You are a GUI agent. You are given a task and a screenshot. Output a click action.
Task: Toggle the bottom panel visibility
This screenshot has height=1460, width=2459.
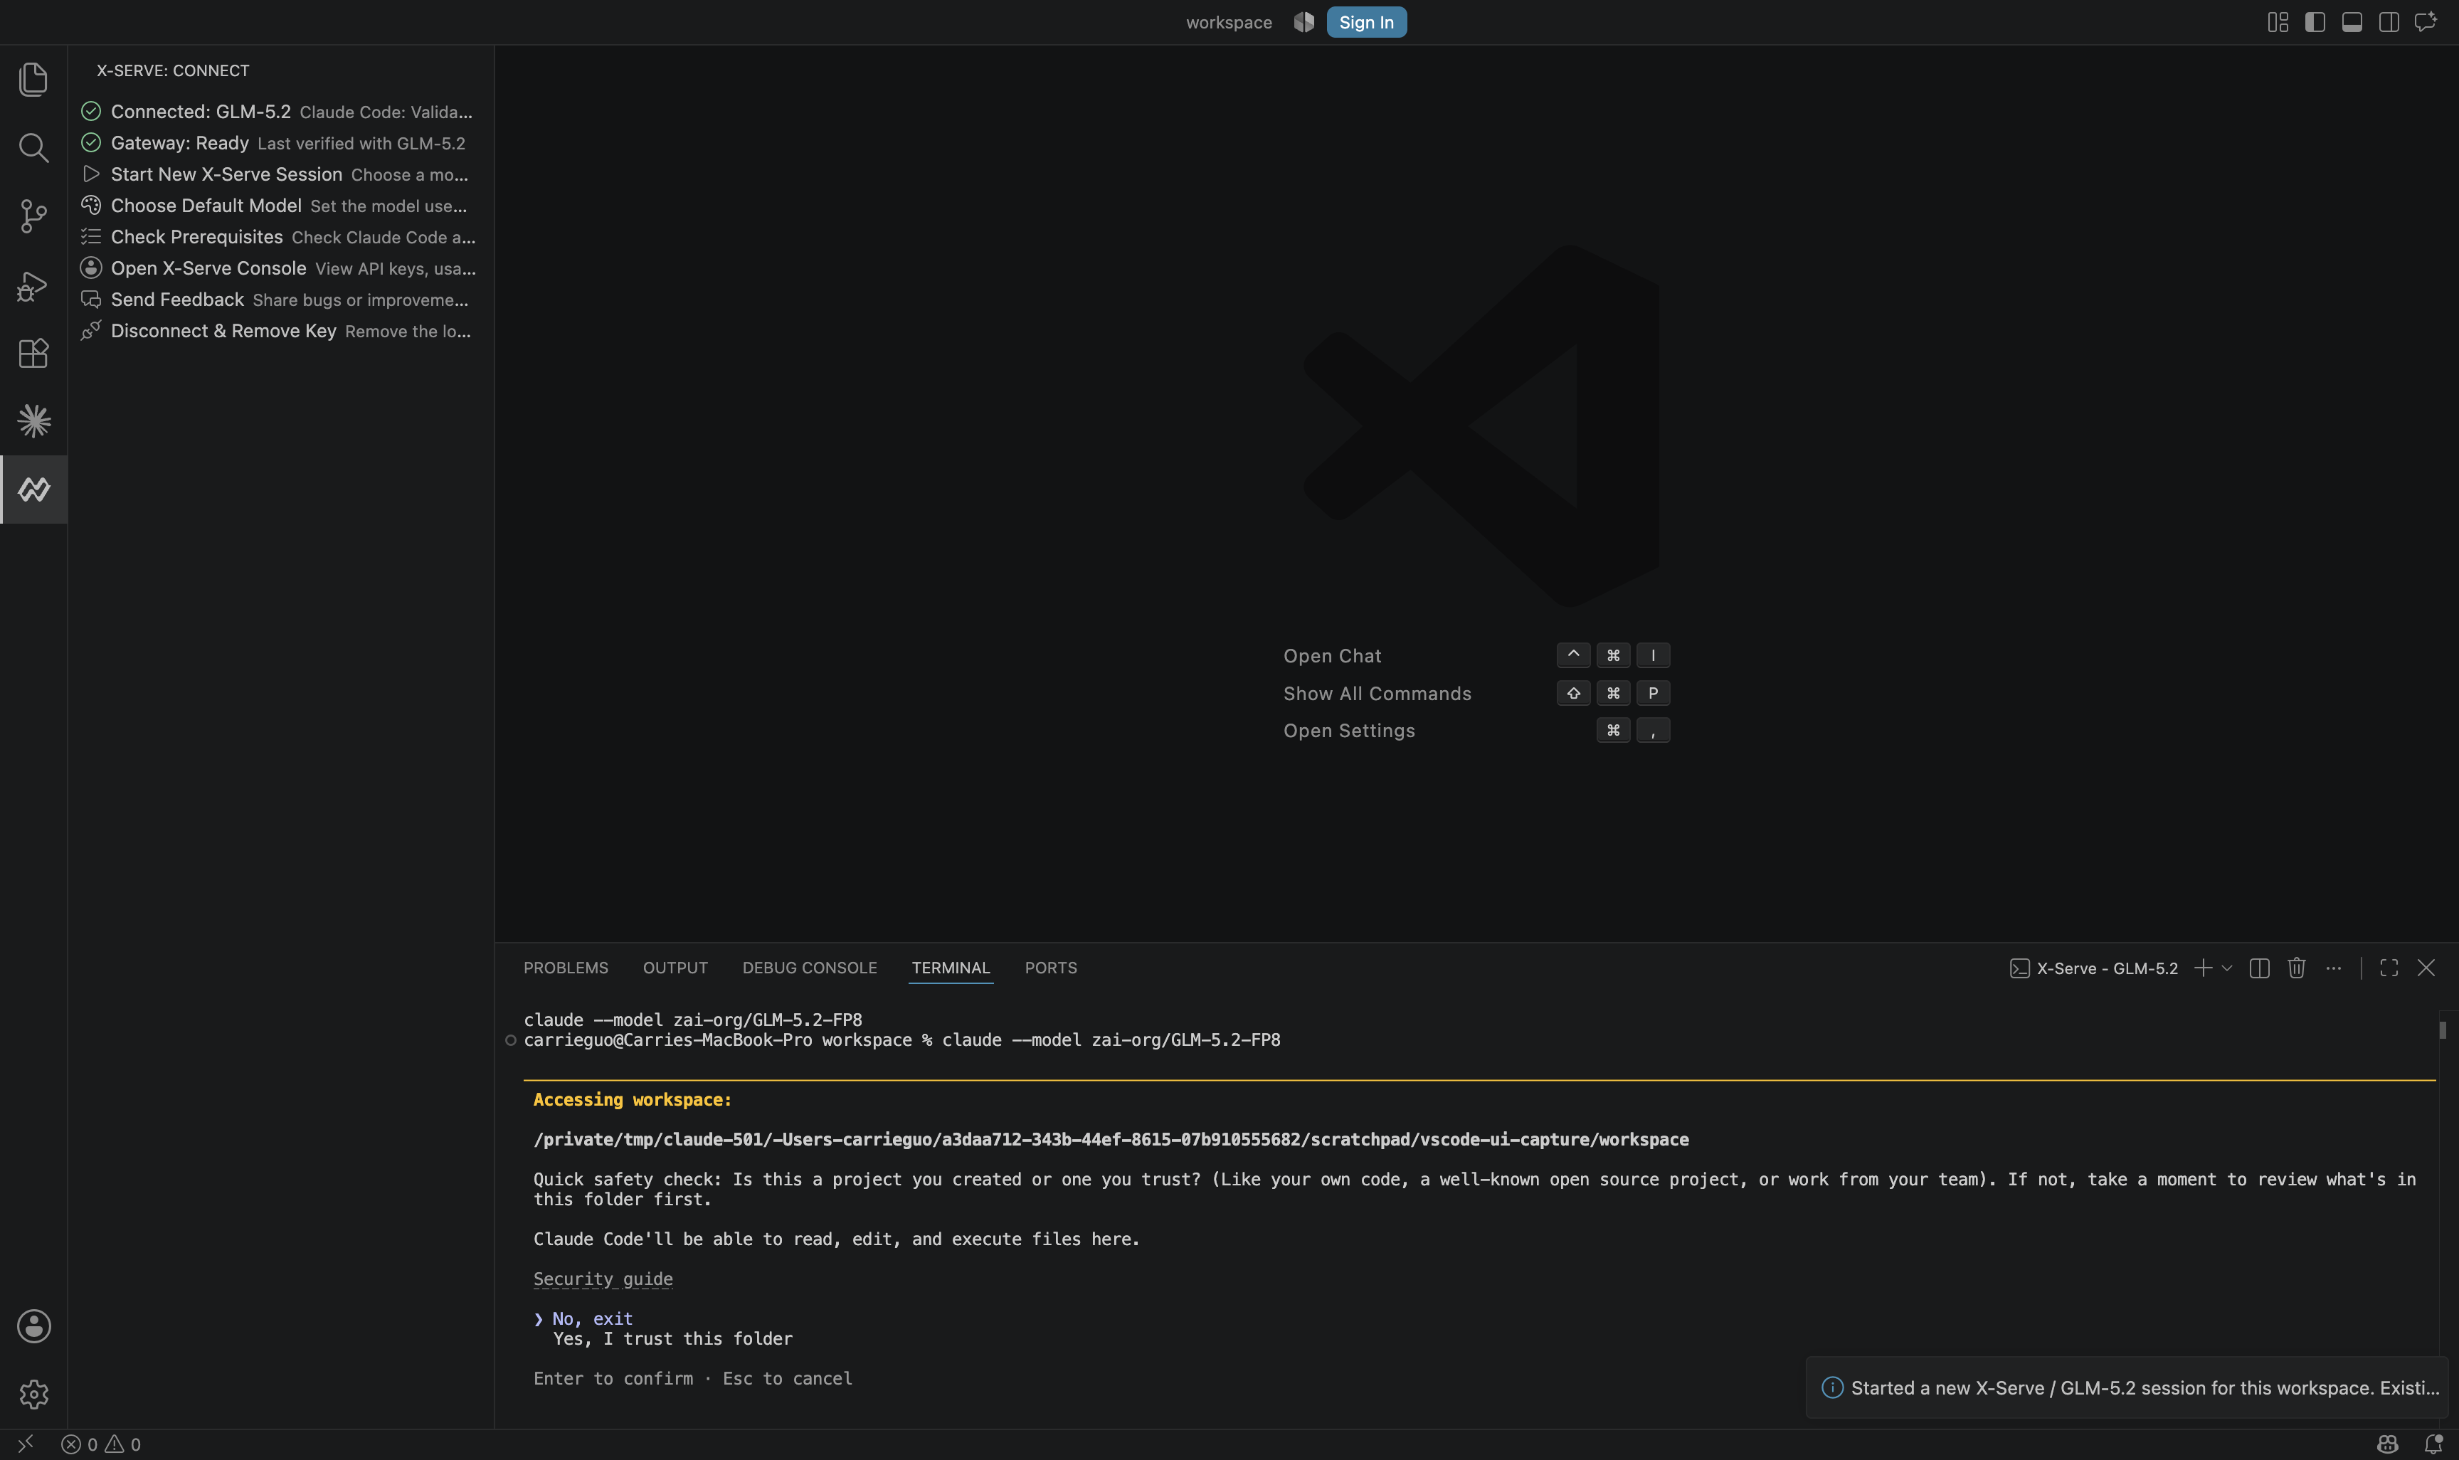(x=2352, y=21)
